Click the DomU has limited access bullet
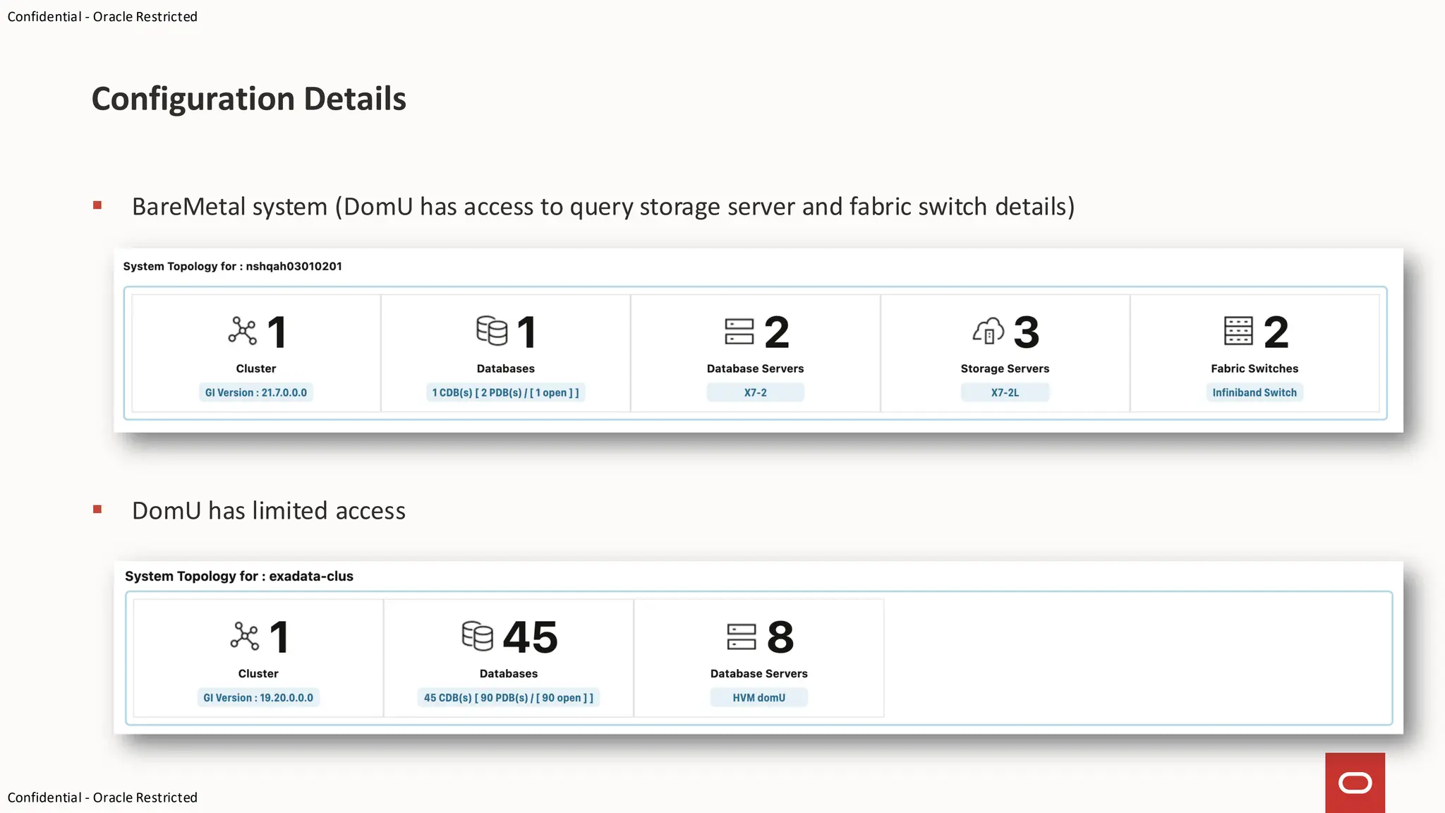 pyautogui.click(x=269, y=510)
